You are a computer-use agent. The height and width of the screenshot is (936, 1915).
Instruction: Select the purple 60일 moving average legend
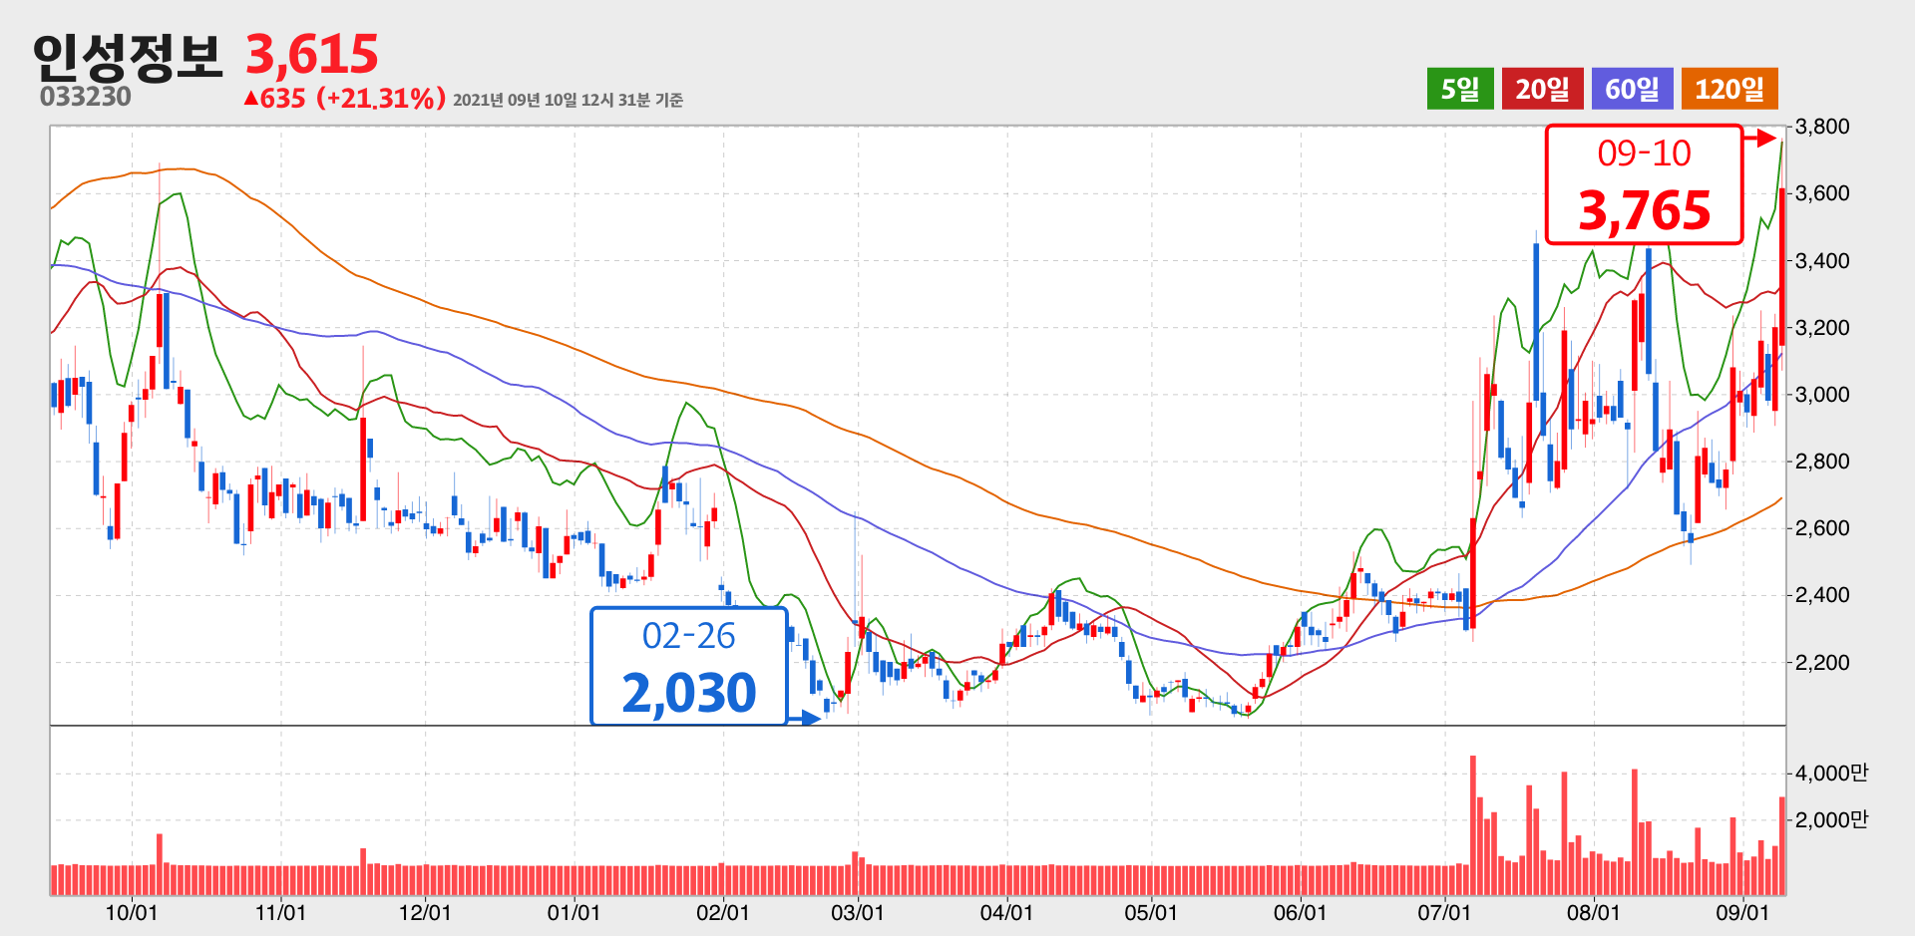pos(1633,89)
